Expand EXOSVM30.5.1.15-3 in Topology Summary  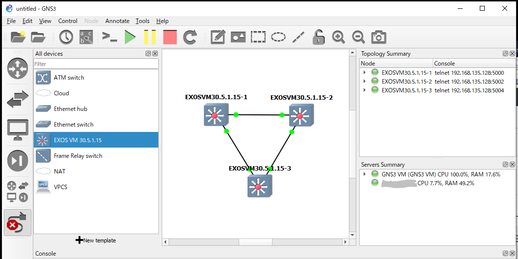pyautogui.click(x=365, y=90)
